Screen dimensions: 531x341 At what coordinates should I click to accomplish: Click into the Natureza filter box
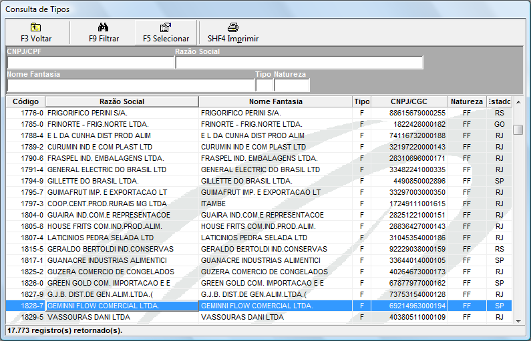tap(292, 85)
